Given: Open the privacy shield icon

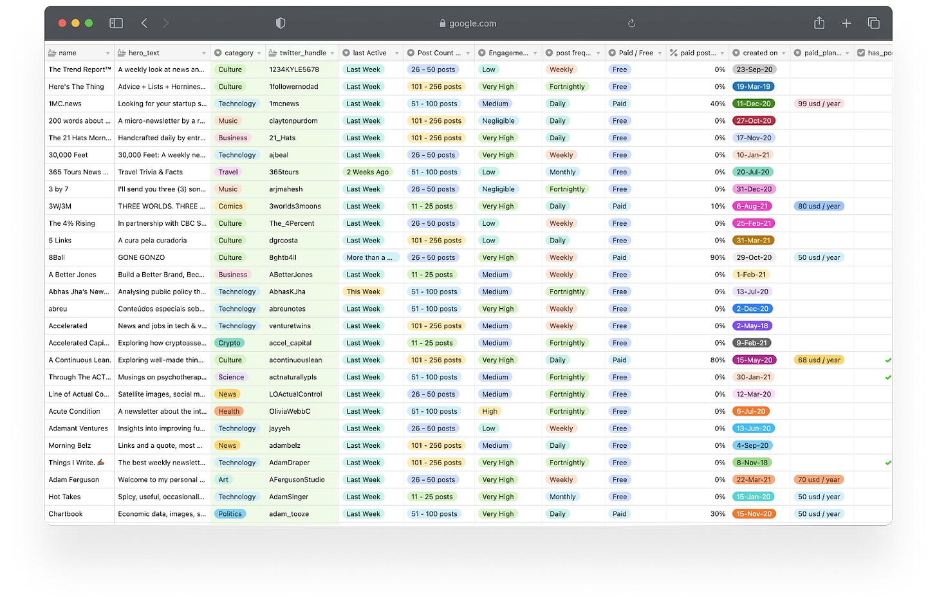Looking at the screenshot, I should click(280, 23).
